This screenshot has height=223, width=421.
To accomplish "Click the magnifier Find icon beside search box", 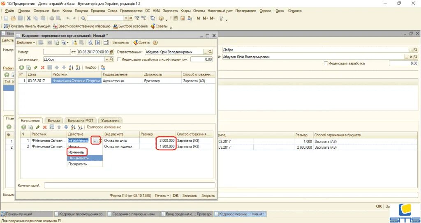I will 83,18.
